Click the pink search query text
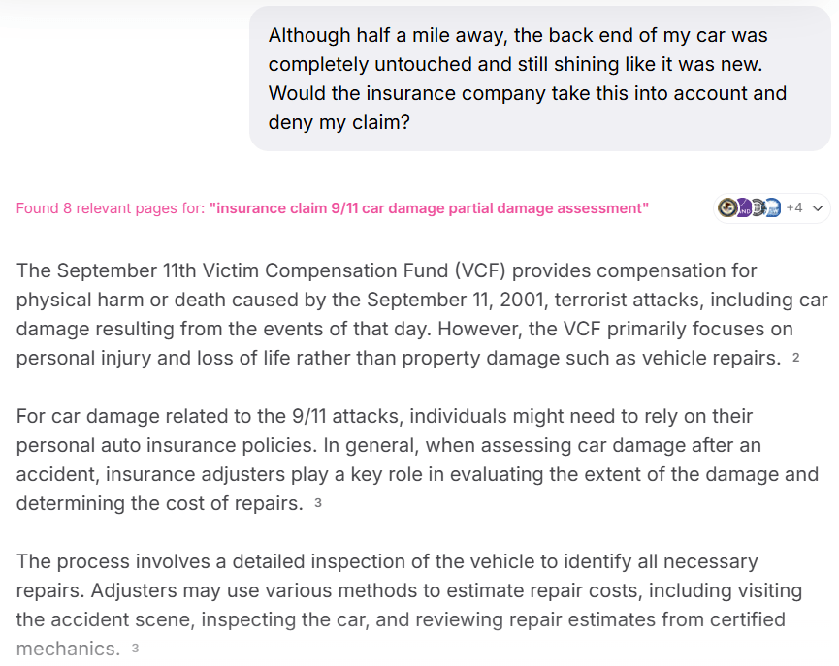 [x=429, y=208]
